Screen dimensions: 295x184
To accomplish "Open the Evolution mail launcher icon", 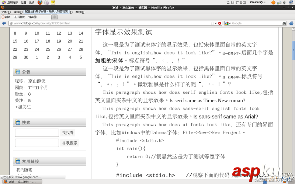I will coord(46,2).
